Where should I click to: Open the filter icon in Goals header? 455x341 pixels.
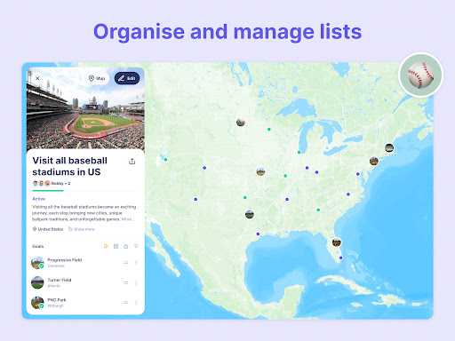[136, 246]
